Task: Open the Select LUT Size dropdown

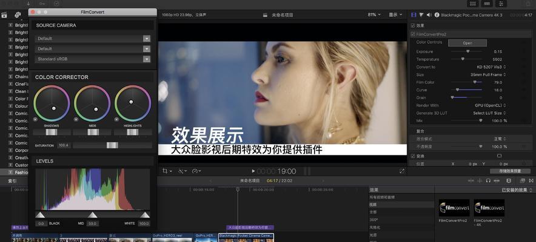Action: point(489,113)
